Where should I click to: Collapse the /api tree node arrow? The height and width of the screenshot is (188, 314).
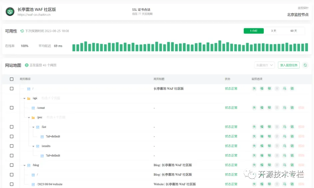pyautogui.click(x=24, y=98)
